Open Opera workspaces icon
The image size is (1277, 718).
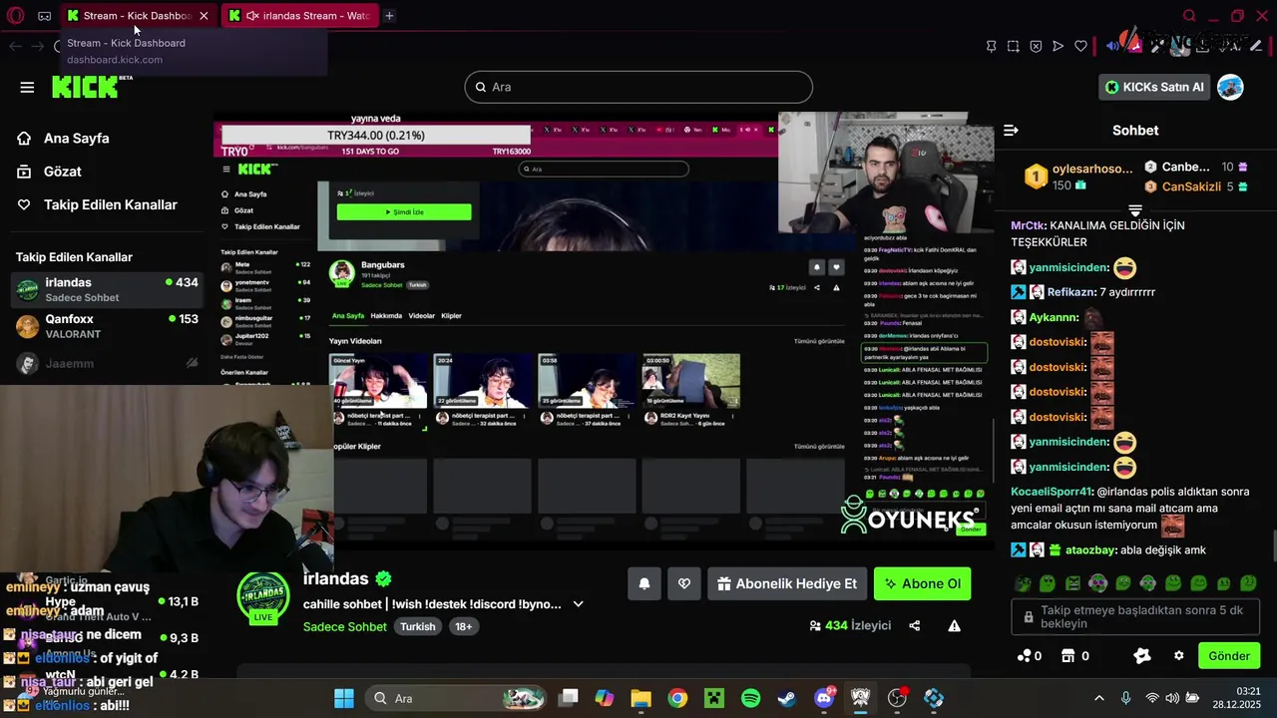pos(45,16)
